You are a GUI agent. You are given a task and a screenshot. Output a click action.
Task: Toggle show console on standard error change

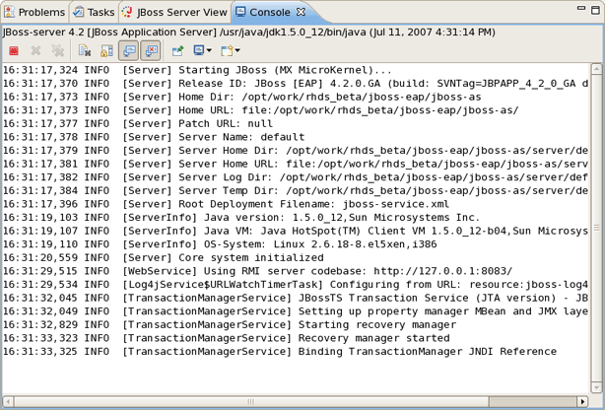point(152,50)
